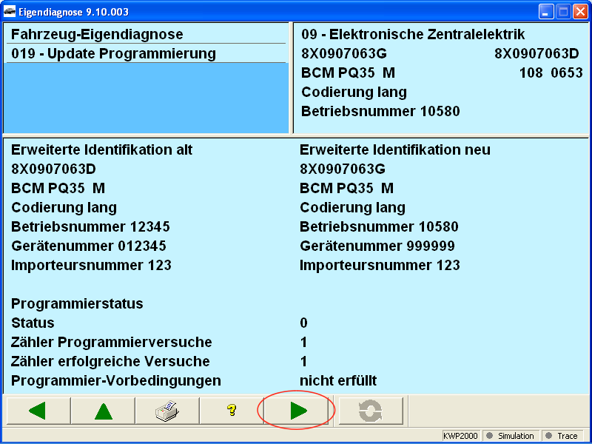
Task: Click the green left arrow back button
Action: [38, 411]
